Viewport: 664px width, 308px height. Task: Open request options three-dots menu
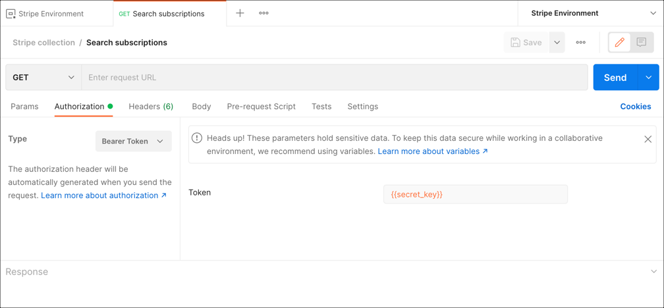[x=580, y=43]
